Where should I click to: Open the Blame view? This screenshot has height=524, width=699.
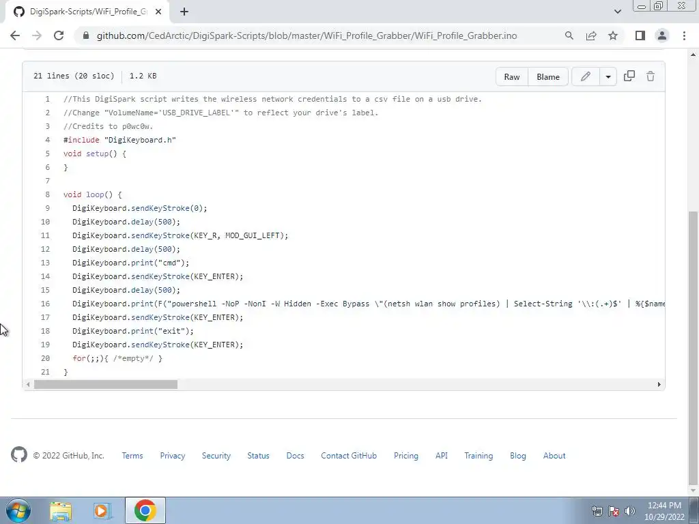pos(548,76)
